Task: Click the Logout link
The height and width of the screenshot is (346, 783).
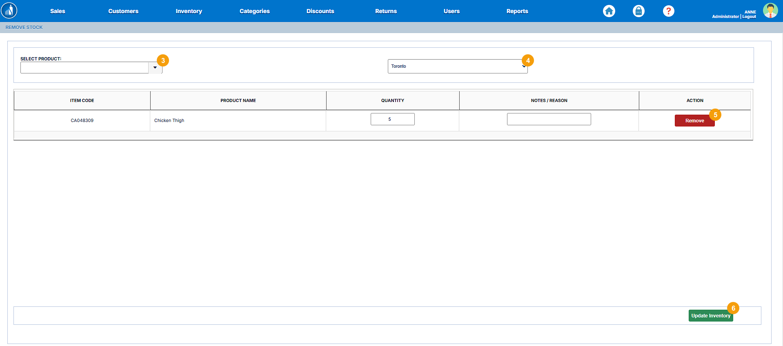Action: (749, 17)
